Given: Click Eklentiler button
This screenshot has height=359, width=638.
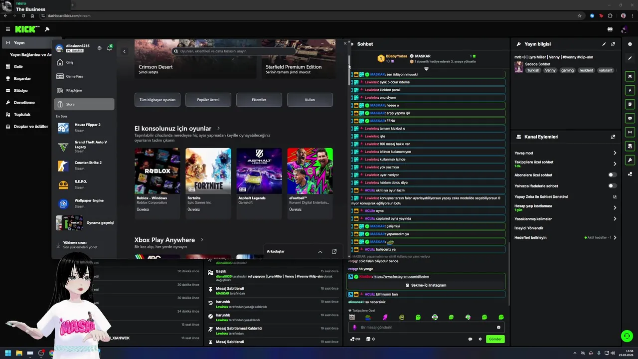Looking at the screenshot, I should (x=259, y=100).
